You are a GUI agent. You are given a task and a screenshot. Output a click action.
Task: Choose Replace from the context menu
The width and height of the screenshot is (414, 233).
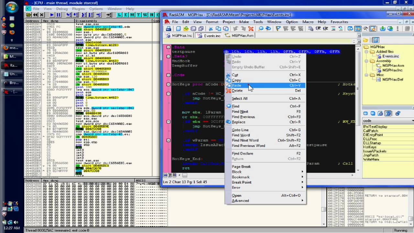click(265, 122)
